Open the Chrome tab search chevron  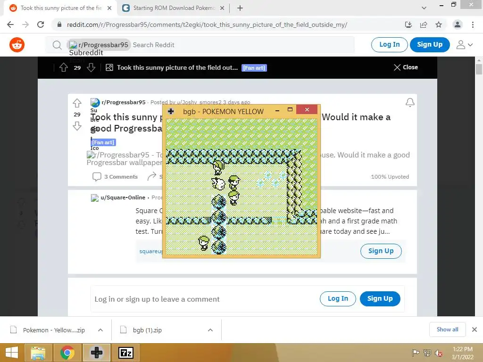(424, 8)
